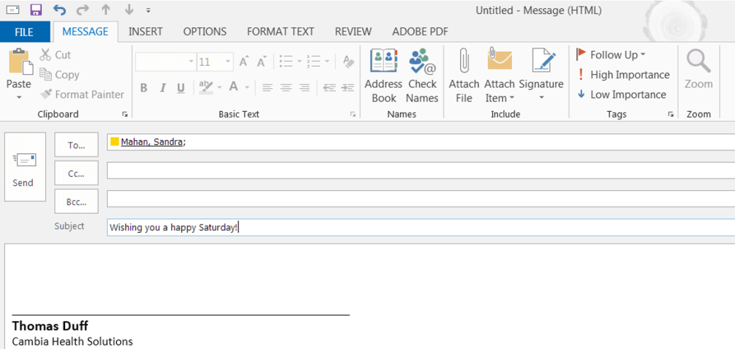Click the Bullets list icon
Image resolution: width=735 pixels, height=349 pixels.
point(286,61)
